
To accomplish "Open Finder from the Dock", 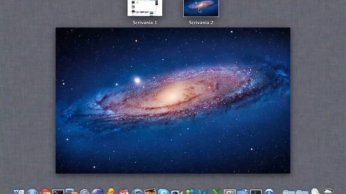I will point(19,192).
